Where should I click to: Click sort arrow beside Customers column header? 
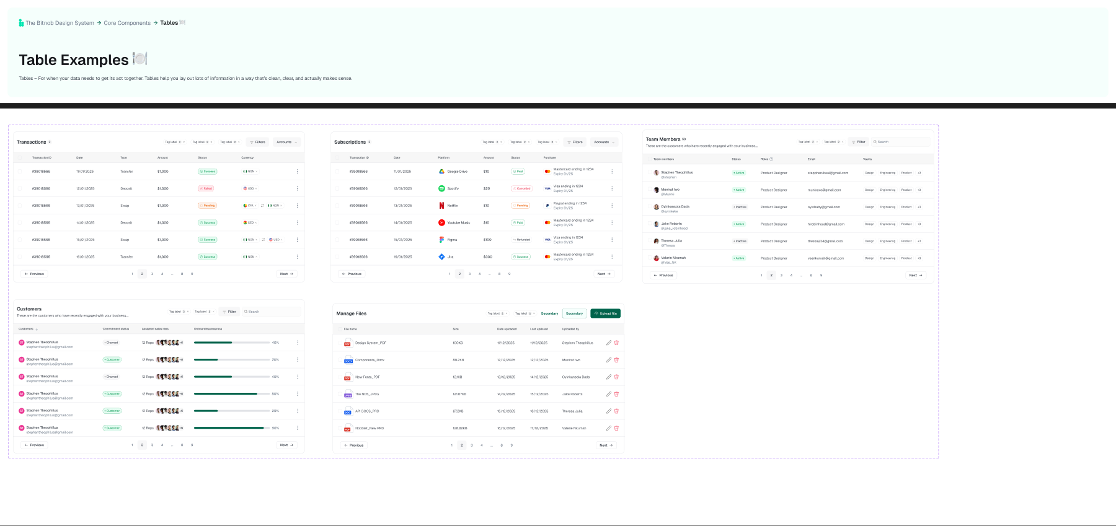pos(37,329)
